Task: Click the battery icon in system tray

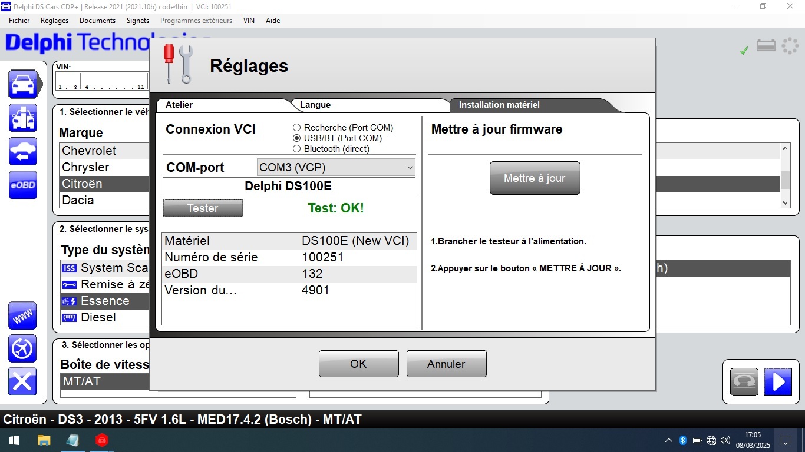Action: pos(697,440)
